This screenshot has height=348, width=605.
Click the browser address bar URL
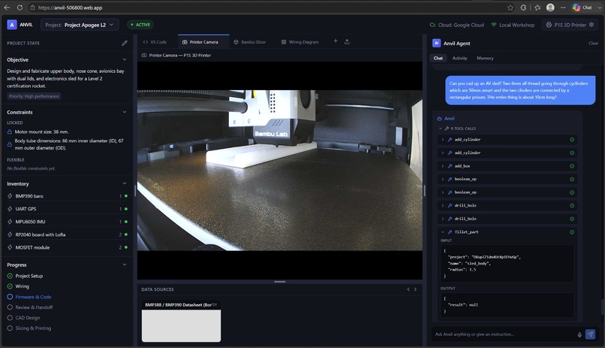pyautogui.click(x=71, y=8)
